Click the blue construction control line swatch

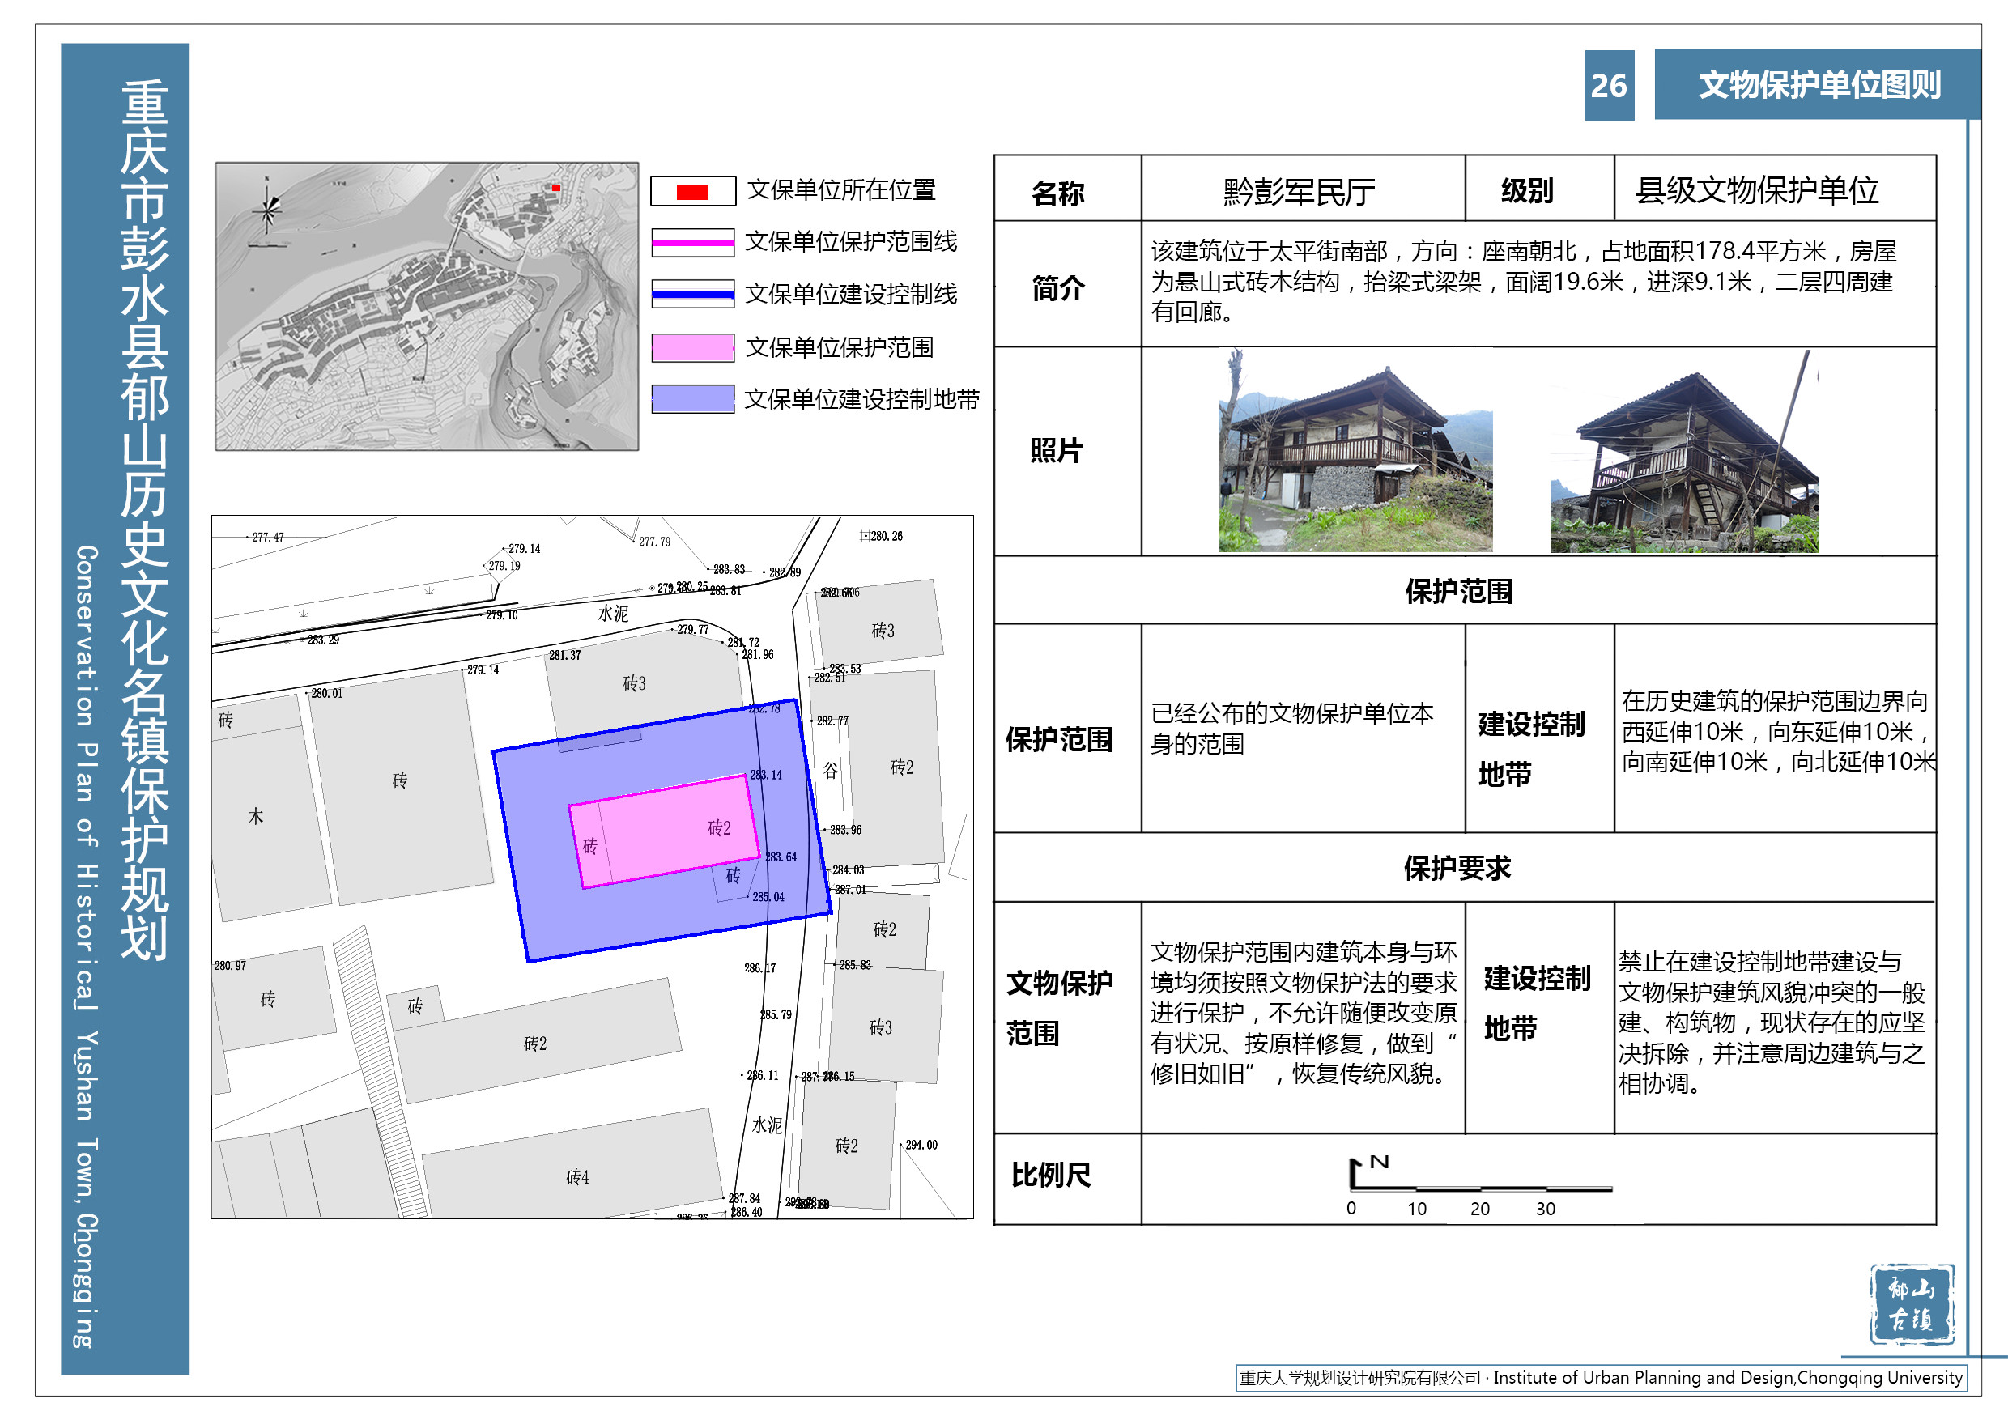691,294
